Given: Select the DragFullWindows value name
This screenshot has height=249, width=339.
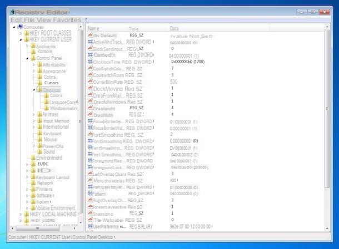Looking at the screenshot, I should [x=109, y=101].
